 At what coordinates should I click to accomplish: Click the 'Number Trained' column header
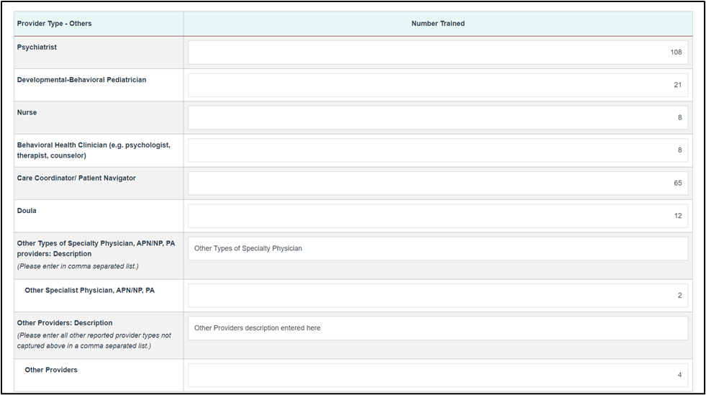tap(438, 24)
